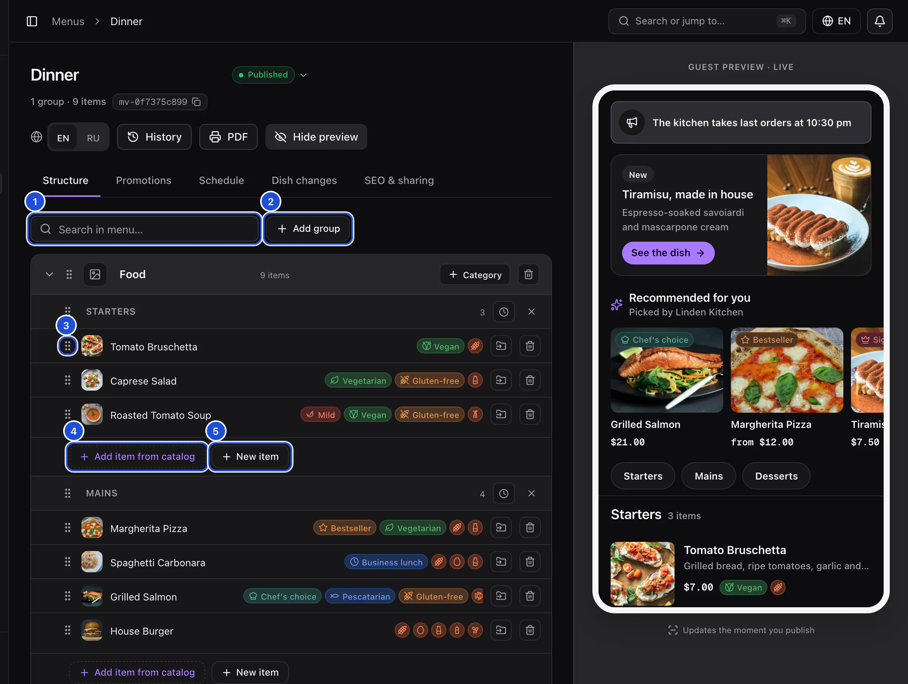
Task: Open the EN interface language selector
Action: click(x=836, y=21)
